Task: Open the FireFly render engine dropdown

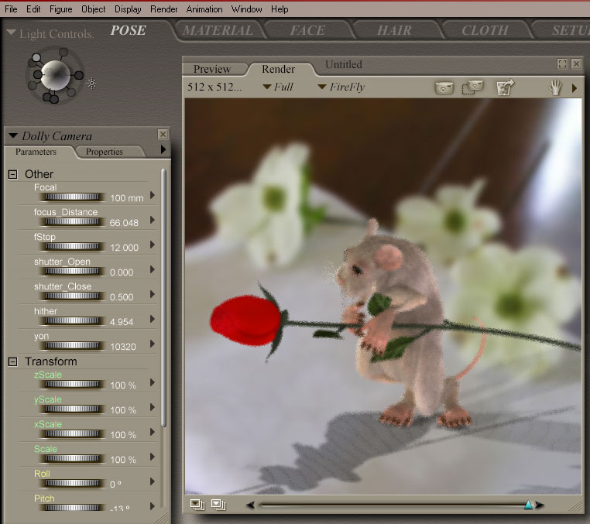Action: click(341, 87)
